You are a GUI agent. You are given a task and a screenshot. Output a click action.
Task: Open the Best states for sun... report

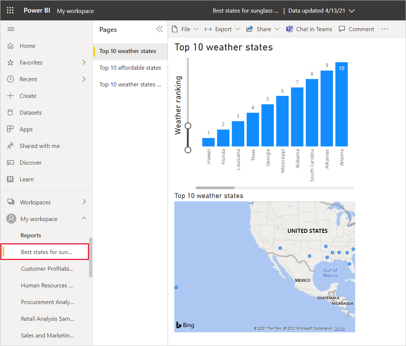tap(45, 252)
